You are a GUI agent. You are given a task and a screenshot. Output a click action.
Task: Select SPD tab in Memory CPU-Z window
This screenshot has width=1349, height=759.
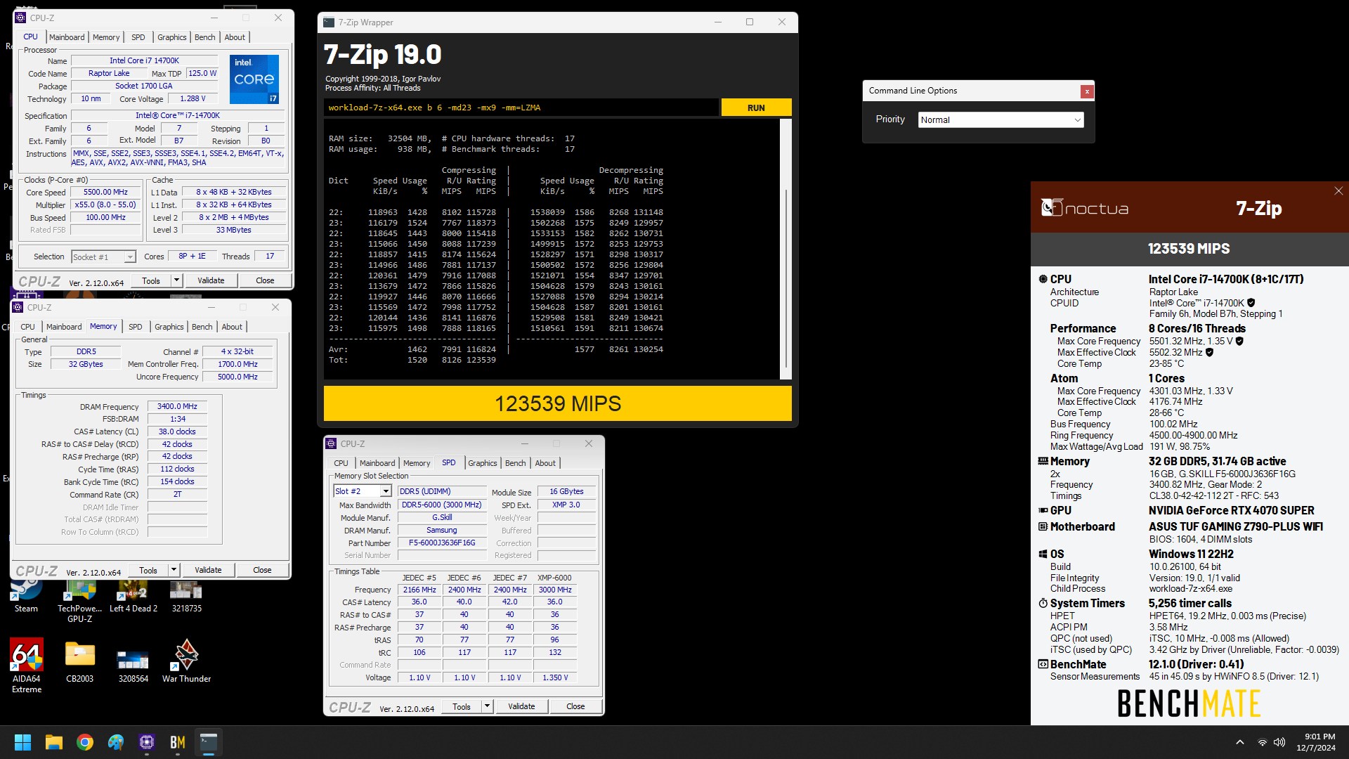pyautogui.click(x=136, y=327)
